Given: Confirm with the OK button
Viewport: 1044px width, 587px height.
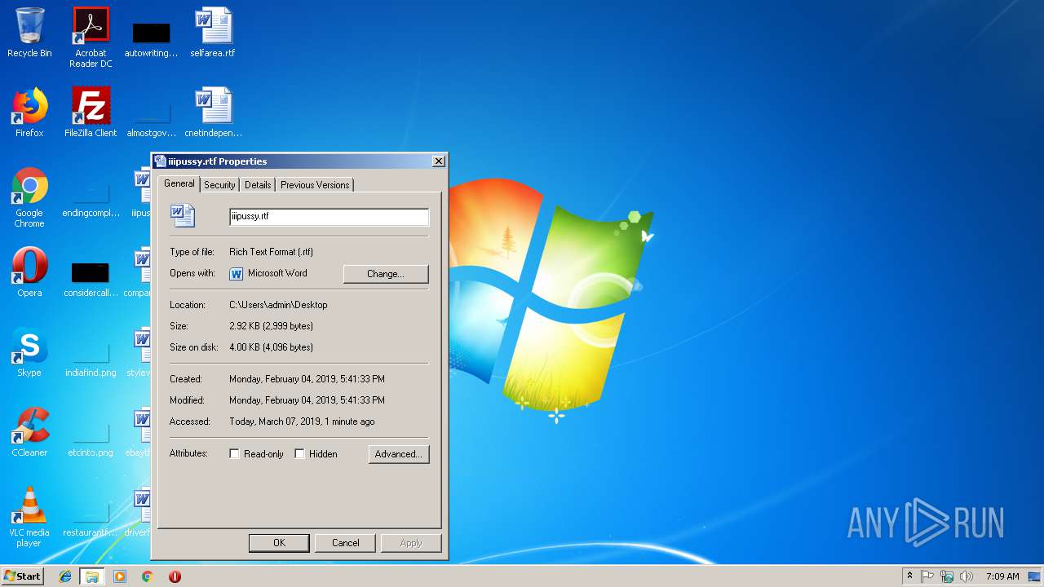Looking at the screenshot, I should [x=279, y=543].
